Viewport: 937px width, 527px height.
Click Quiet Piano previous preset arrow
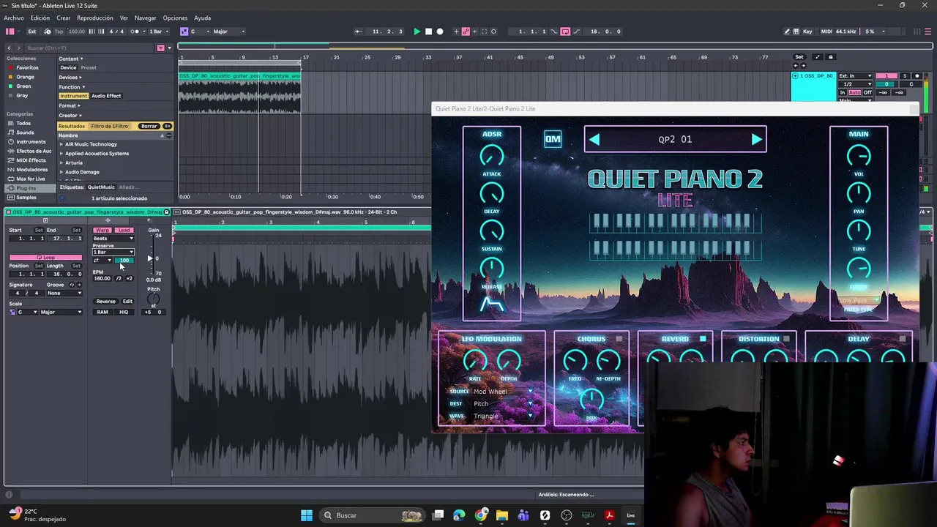click(594, 139)
